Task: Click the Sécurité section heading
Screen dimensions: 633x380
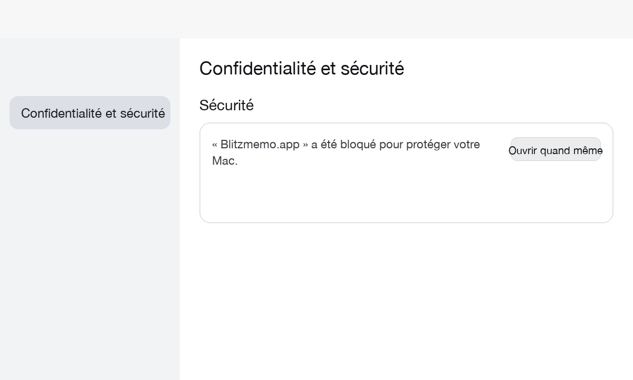Action: point(226,105)
